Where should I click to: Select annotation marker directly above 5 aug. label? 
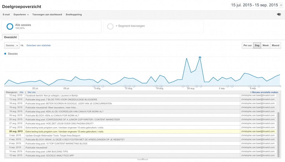[98, 86]
